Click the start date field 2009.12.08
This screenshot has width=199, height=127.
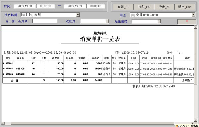click(x=25, y=6)
